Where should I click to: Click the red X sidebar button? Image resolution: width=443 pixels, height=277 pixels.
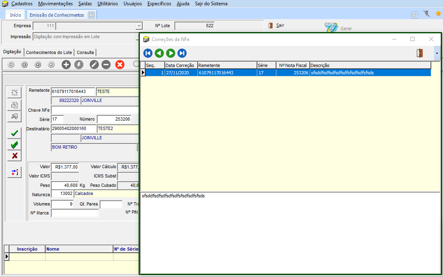tap(14, 156)
